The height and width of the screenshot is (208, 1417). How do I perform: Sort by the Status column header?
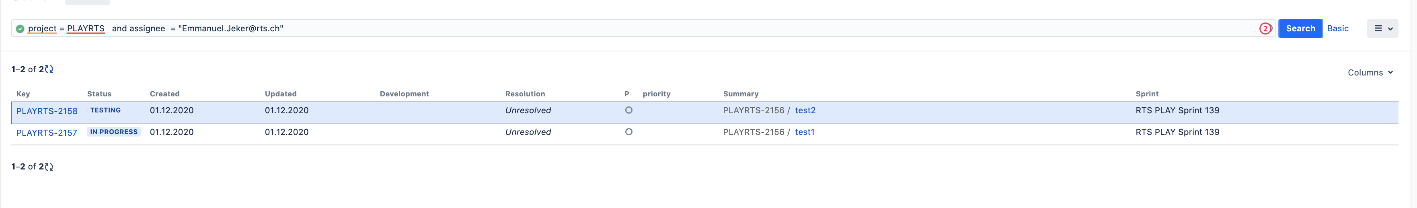(x=99, y=94)
